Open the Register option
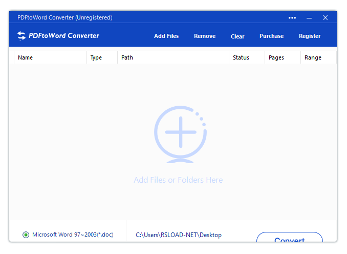347x254 pixels. pyautogui.click(x=310, y=36)
